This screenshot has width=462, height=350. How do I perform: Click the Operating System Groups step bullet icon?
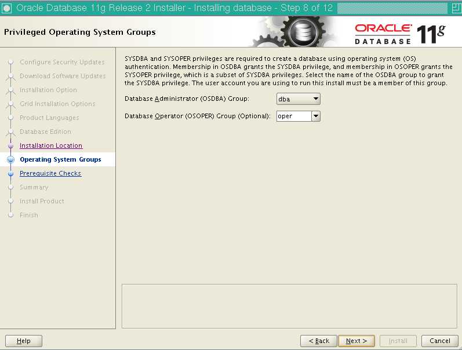pos(11,159)
